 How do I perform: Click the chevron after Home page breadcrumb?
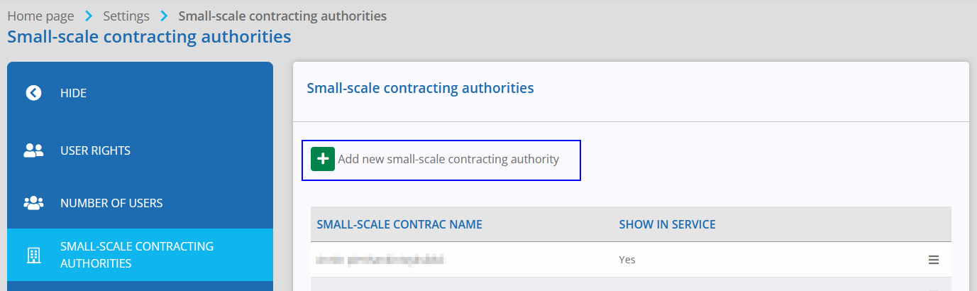pyautogui.click(x=90, y=16)
